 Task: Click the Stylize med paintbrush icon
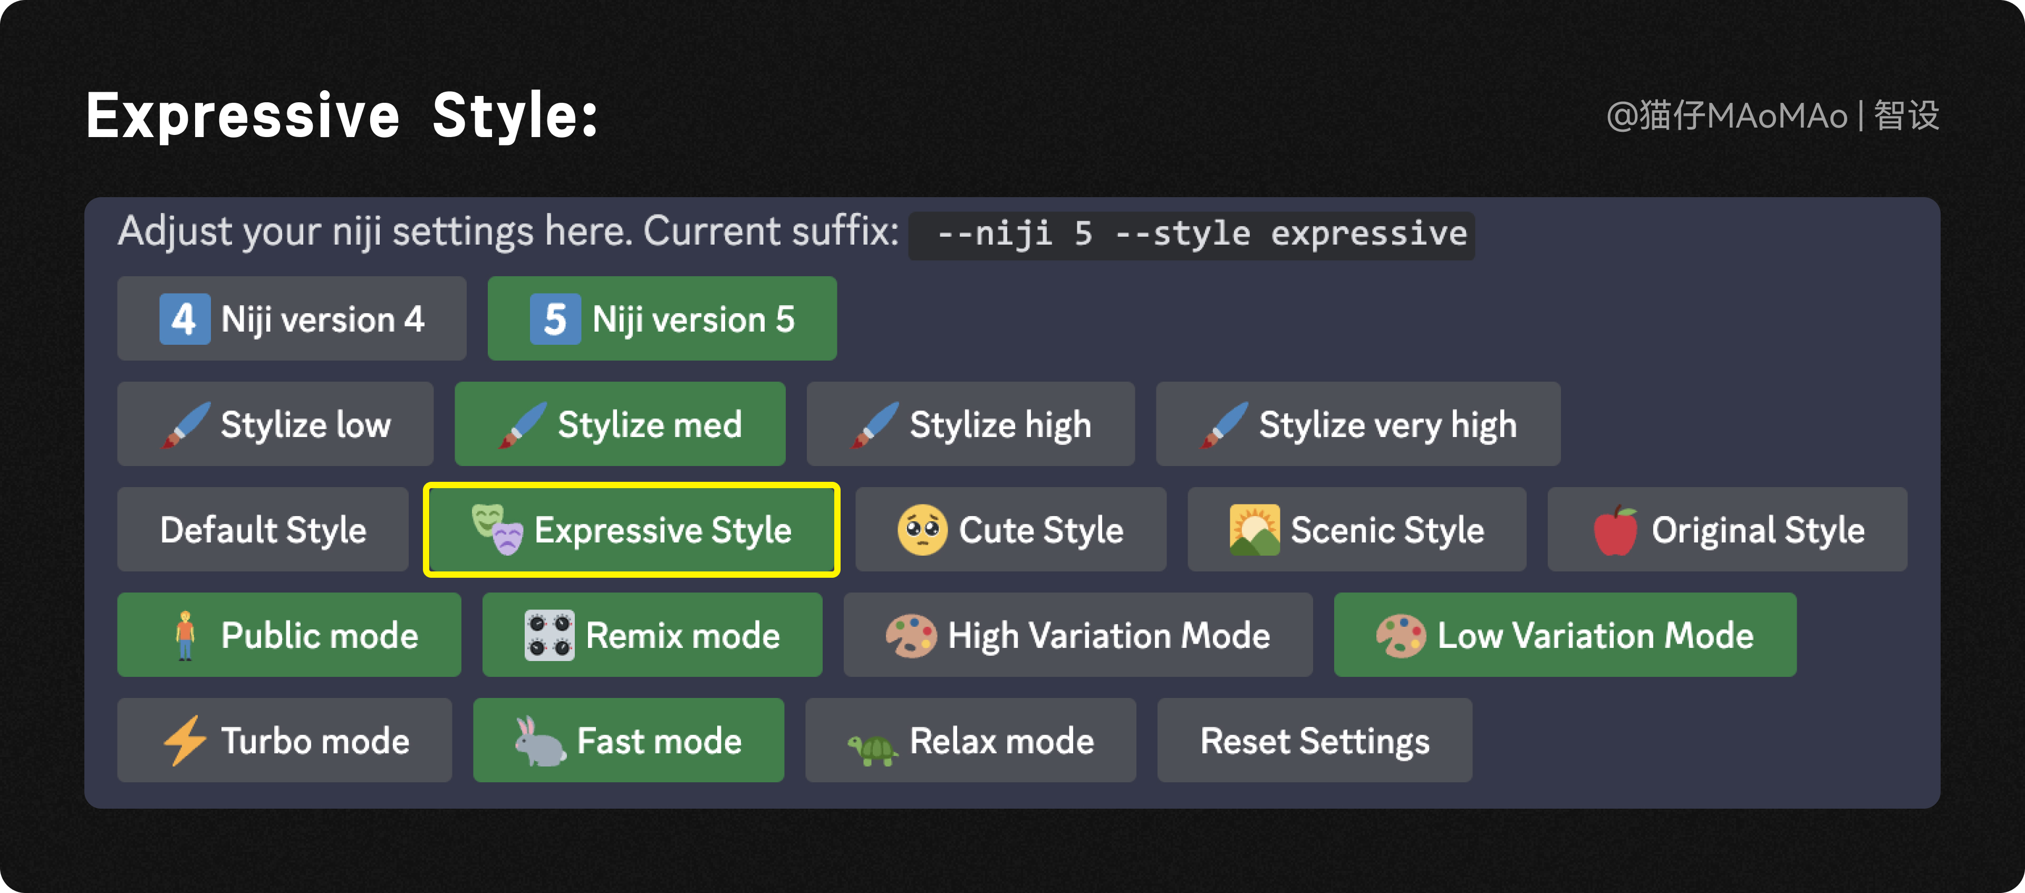[x=522, y=424]
